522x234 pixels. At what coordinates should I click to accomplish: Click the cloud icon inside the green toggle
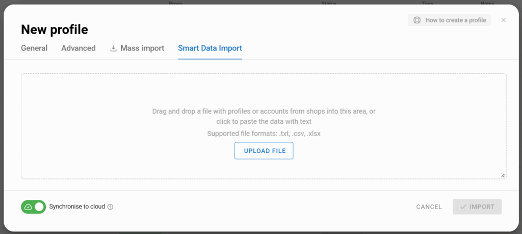29,207
